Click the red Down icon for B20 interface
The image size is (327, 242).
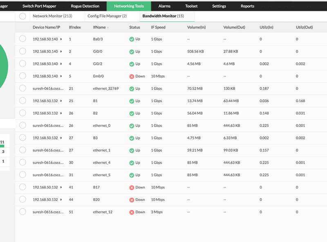click(132, 200)
